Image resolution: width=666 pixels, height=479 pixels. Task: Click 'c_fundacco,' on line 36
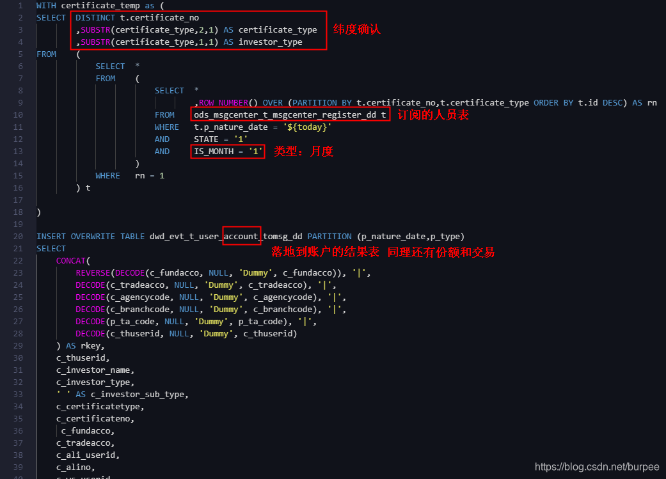tap(88, 431)
